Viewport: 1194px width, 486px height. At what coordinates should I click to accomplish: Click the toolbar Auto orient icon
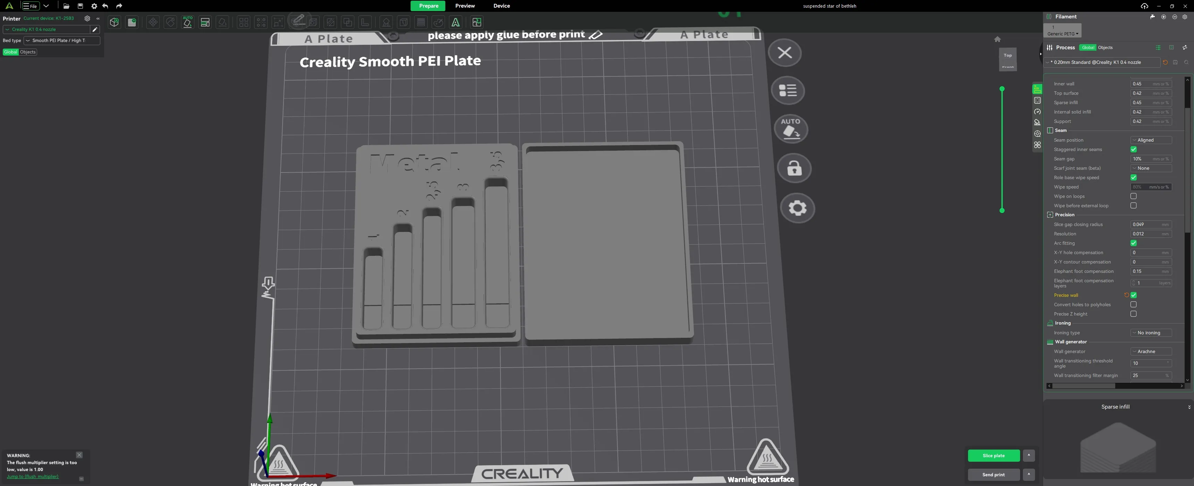[x=188, y=22]
